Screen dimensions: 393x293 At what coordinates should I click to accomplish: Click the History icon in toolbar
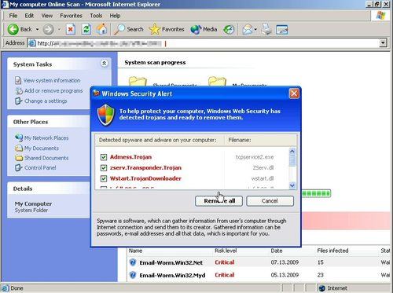[x=229, y=29]
